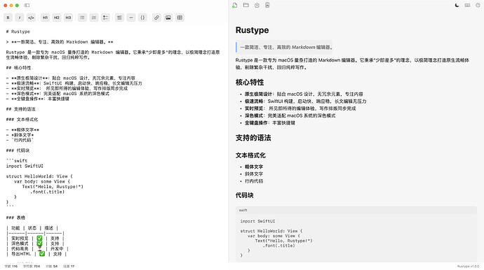The height and width of the screenshot is (270, 484).
Task: Click the '### 文本格式化' line in editor
Action: pos(22,120)
